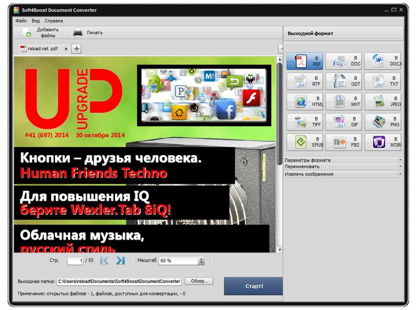The width and height of the screenshot is (418, 310).
Task: Choose the TXT output format
Action: pyautogui.click(x=382, y=81)
